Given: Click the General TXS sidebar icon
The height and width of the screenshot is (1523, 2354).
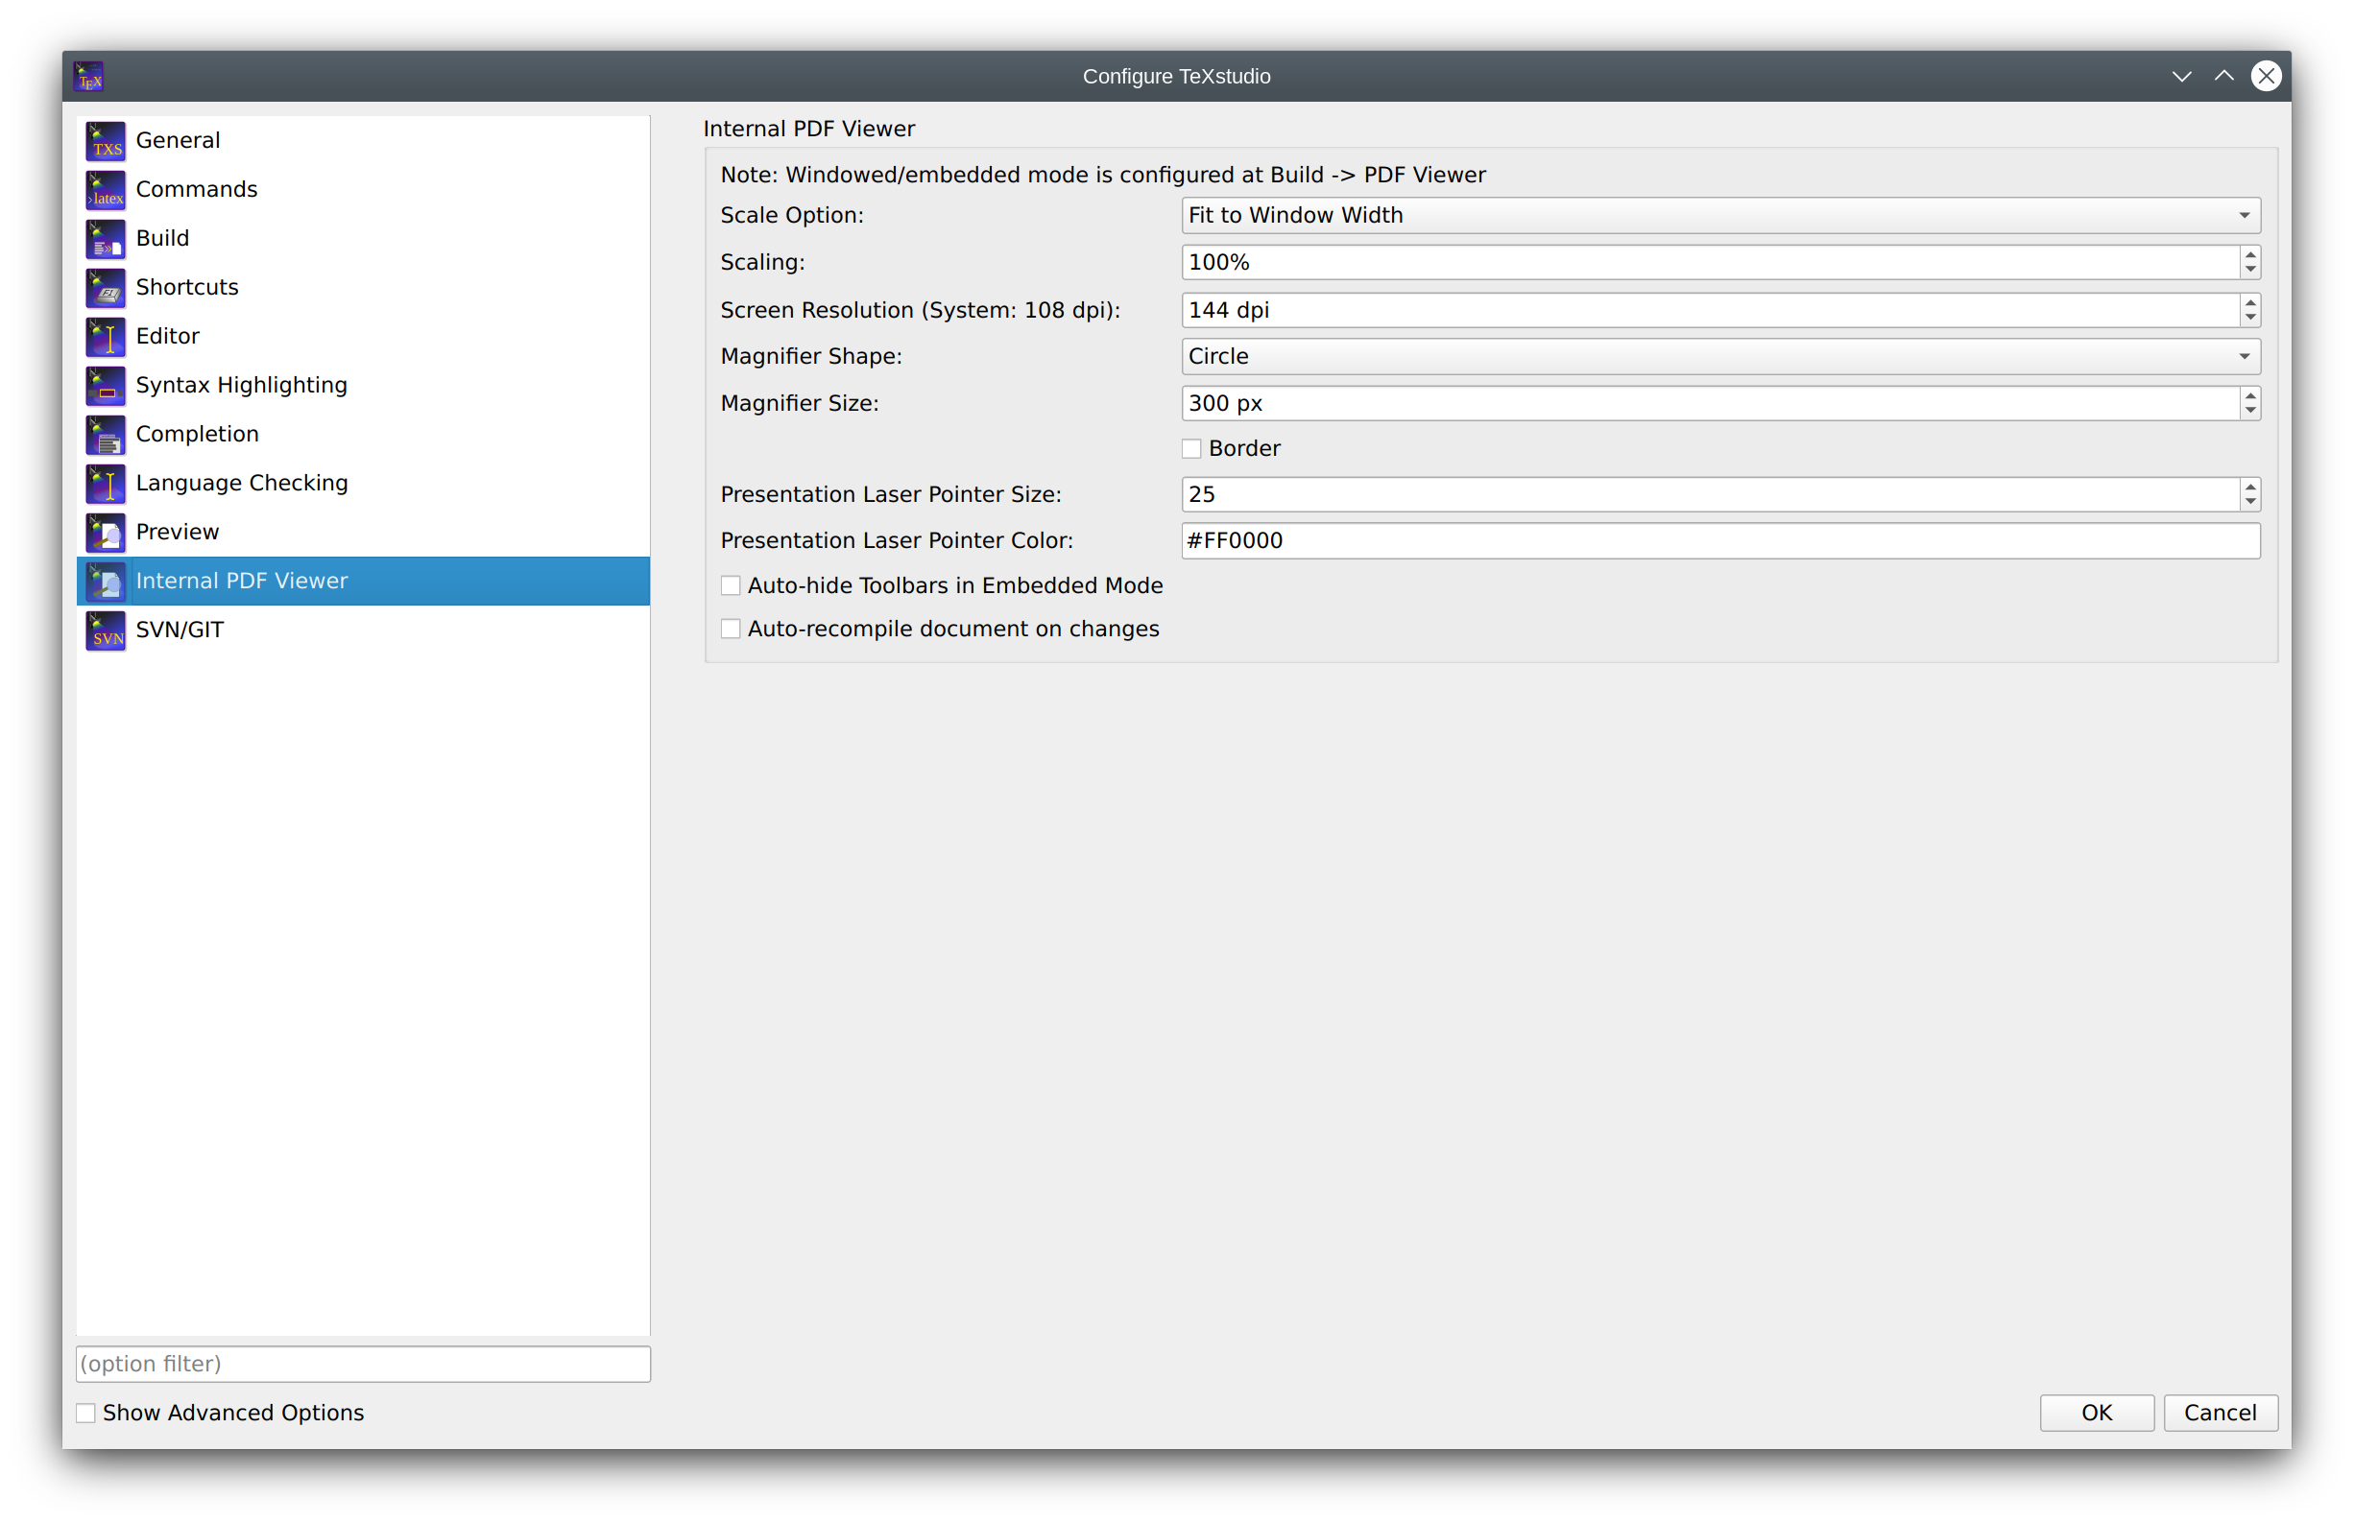Looking at the screenshot, I should point(106,140).
